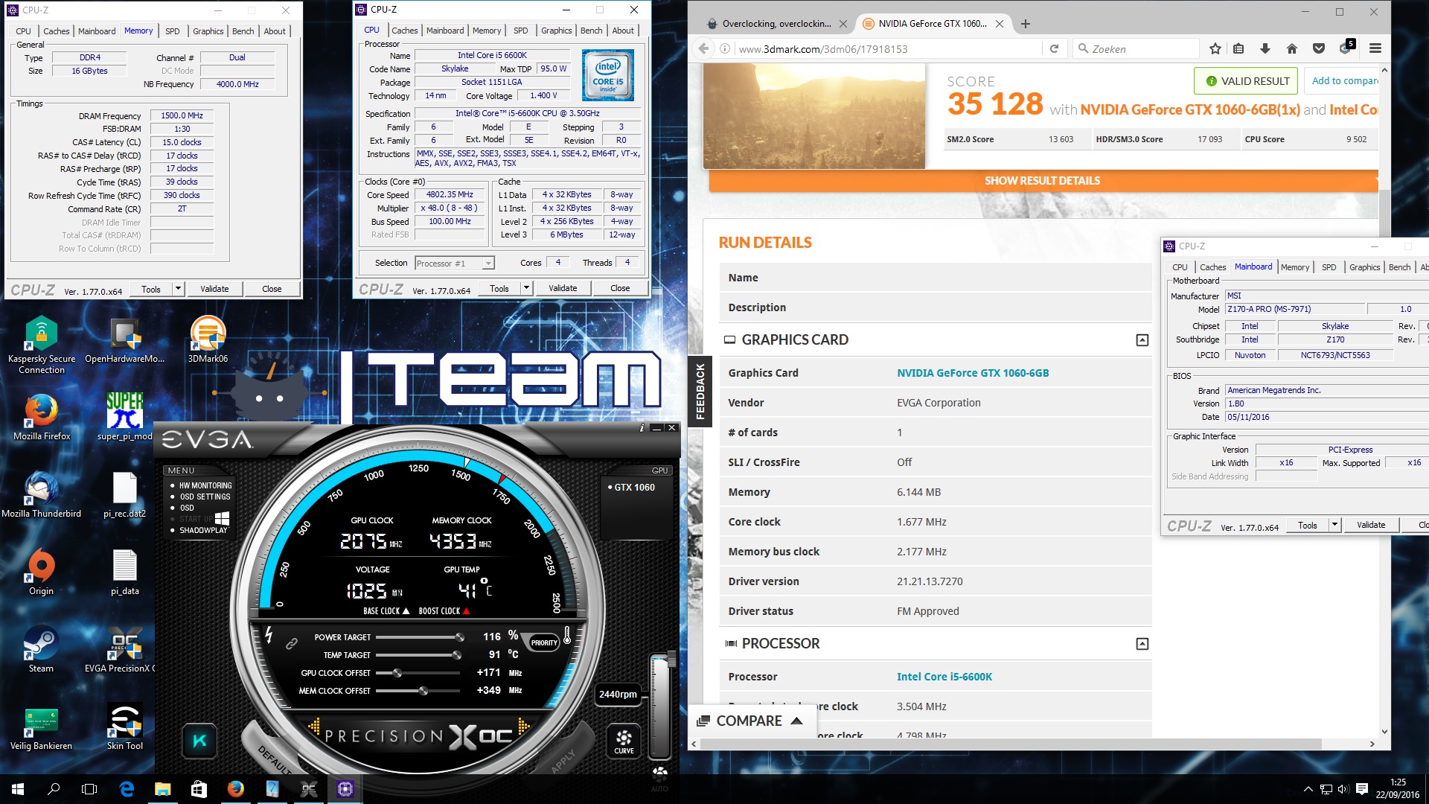Toggle PRIORITY button in Precision
Screen dimensions: 1429x804
click(x=544, y=642)
